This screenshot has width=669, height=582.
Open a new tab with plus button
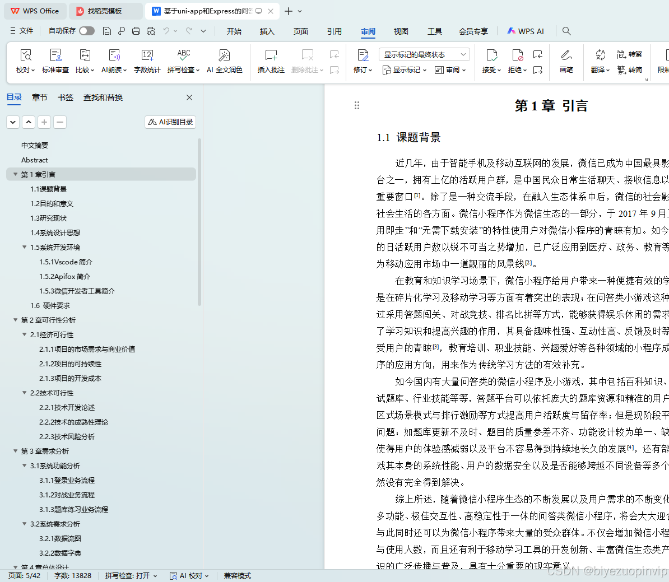(289, 11)
